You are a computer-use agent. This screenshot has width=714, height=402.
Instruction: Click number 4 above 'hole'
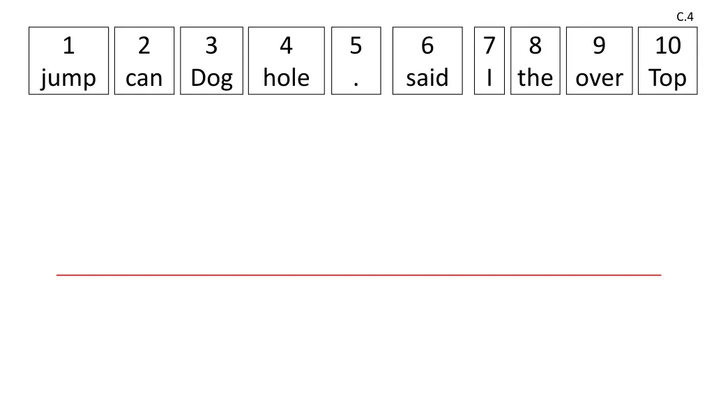coord(286,46)
